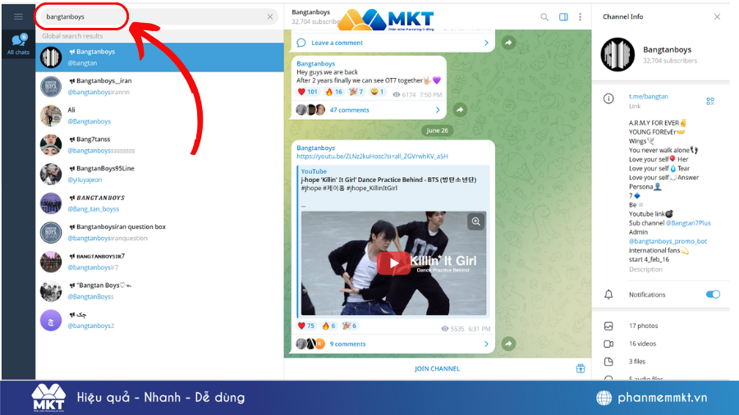This screenshot has height=415, width=739.
Task: Expand the 47 comments chevron
Action: [438, 110]
